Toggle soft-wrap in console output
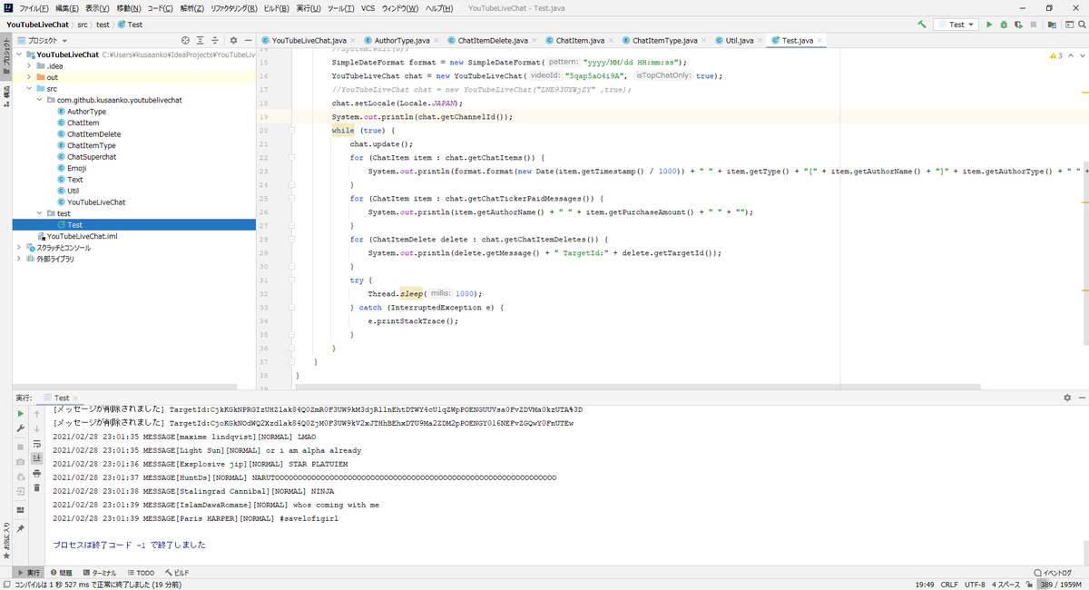The image size is (1089, 590). [37, 444]
